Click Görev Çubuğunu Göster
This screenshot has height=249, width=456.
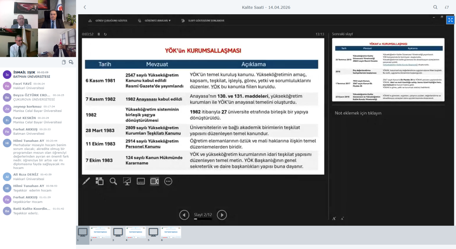(108, 21)
